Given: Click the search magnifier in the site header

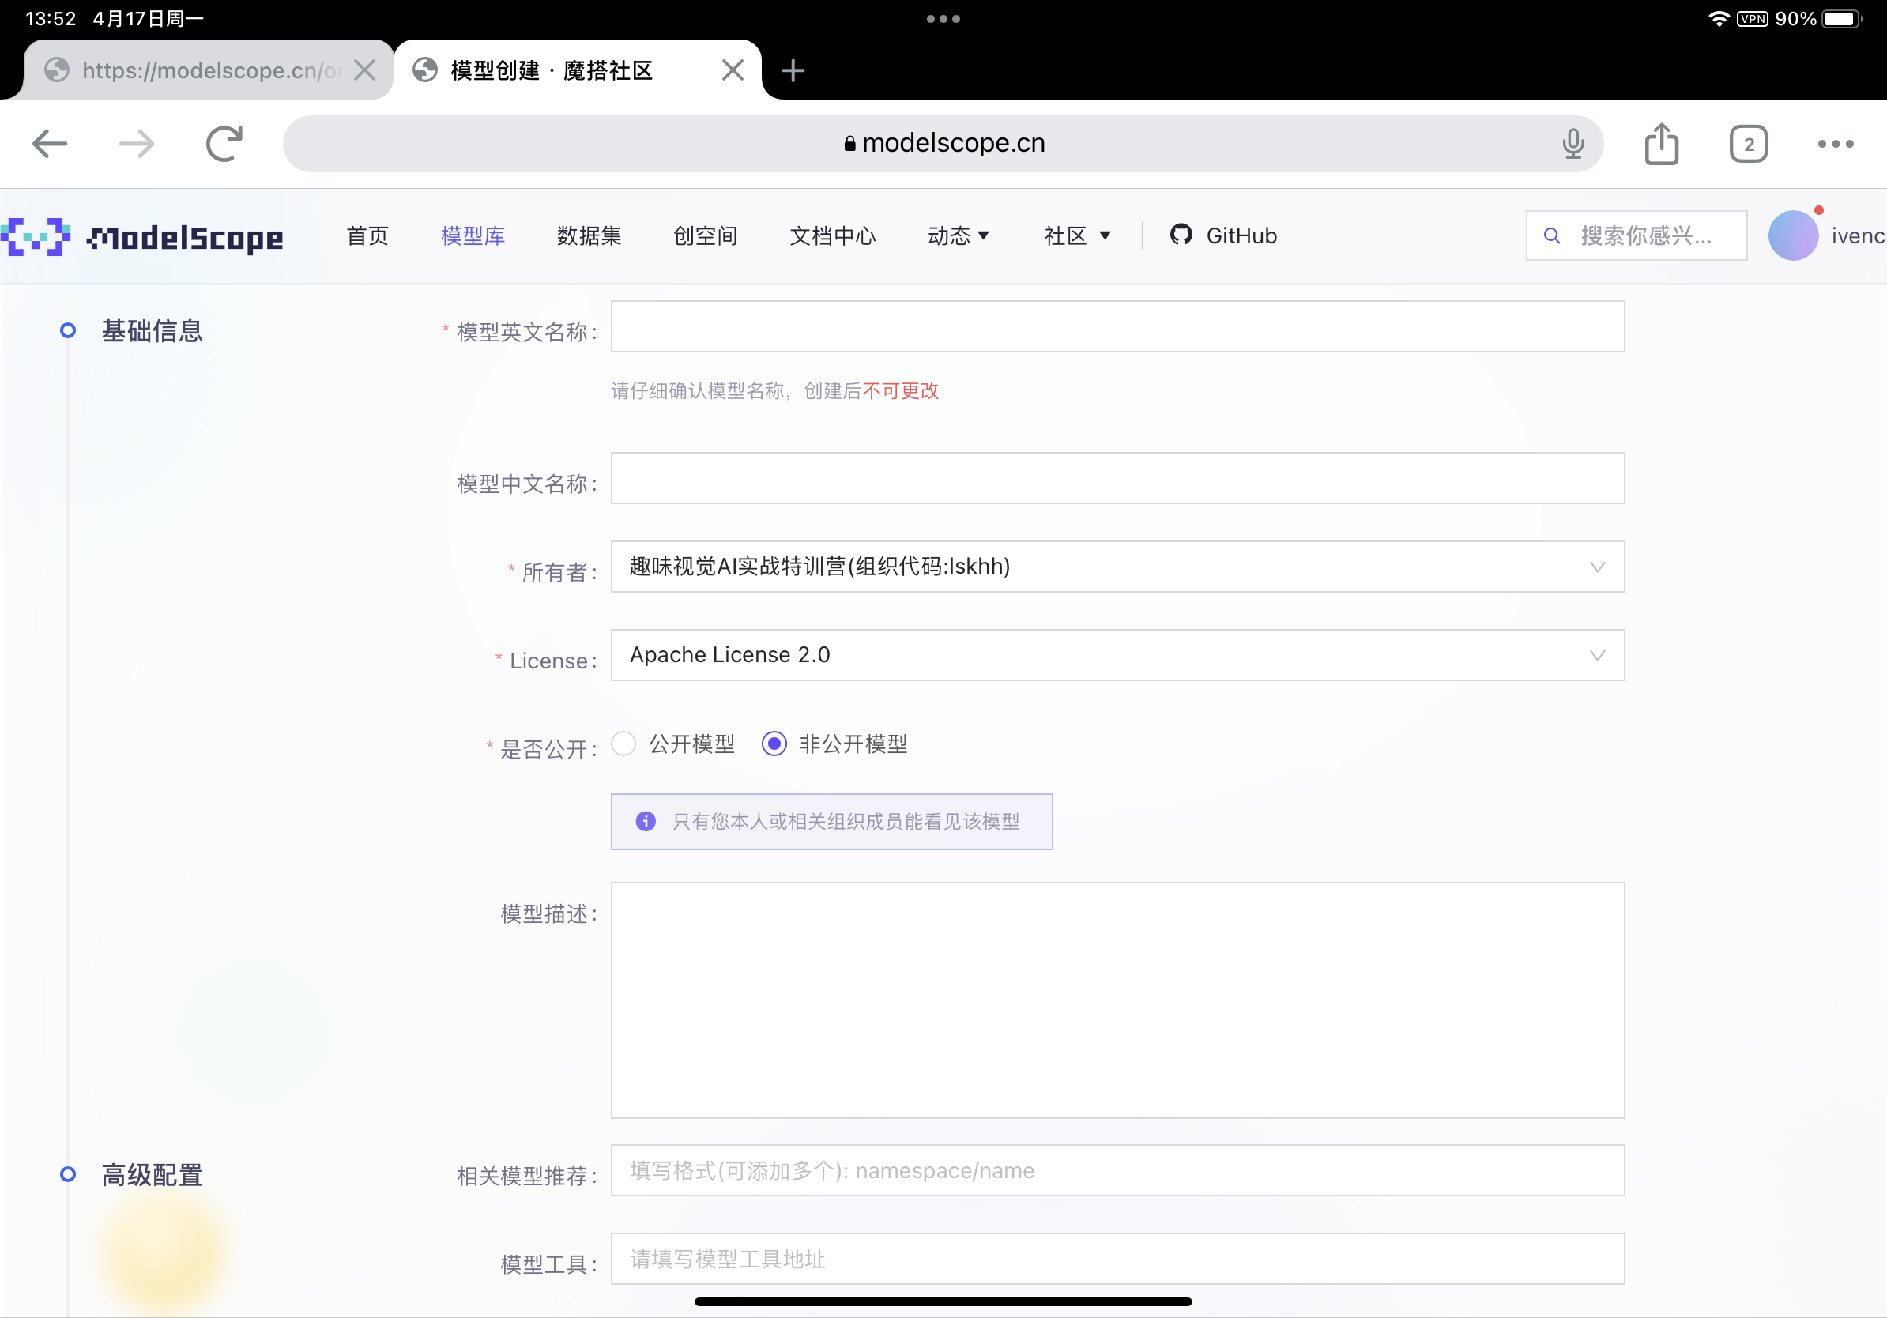Looking at the screenshot, I should point(1551,235).
